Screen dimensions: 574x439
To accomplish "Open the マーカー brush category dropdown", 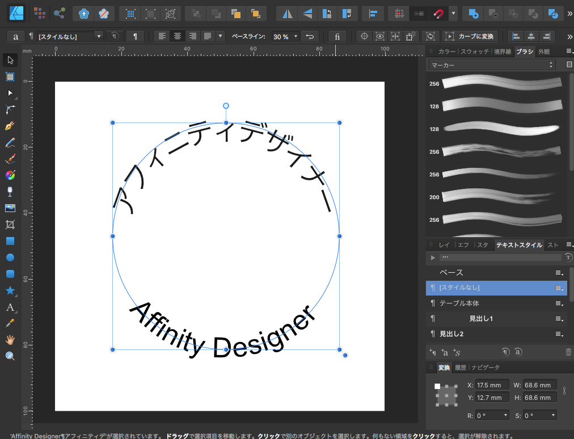I will 492,65.
